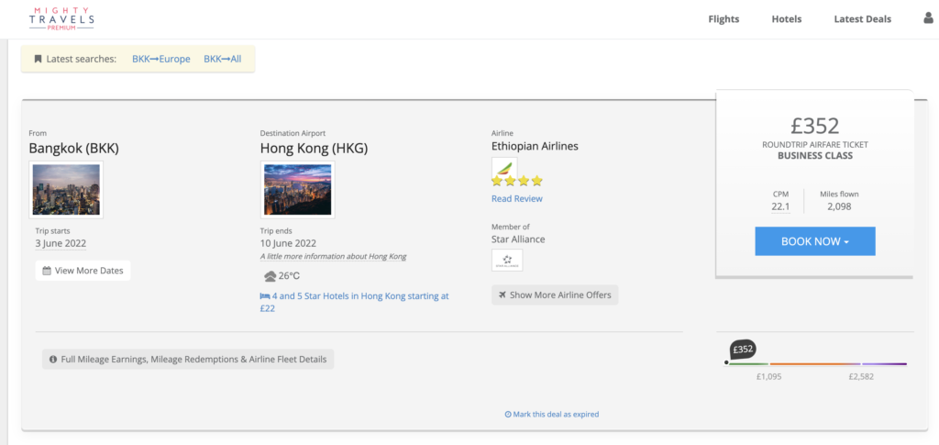Click the Star Alliance logo
Screen dimensions: 939x445
[x=507, y=260]
